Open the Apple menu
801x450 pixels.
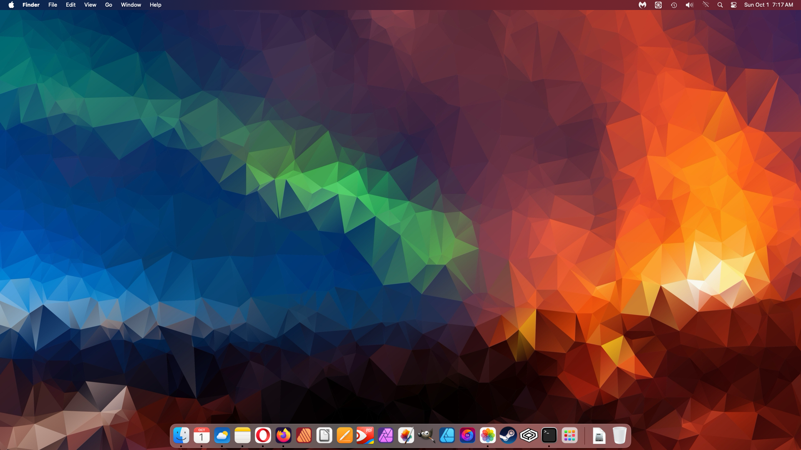pos(11,5)
